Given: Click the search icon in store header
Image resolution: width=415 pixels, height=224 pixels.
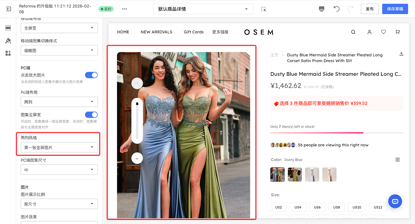Looking at the screenshot, I should pos(353,32).
